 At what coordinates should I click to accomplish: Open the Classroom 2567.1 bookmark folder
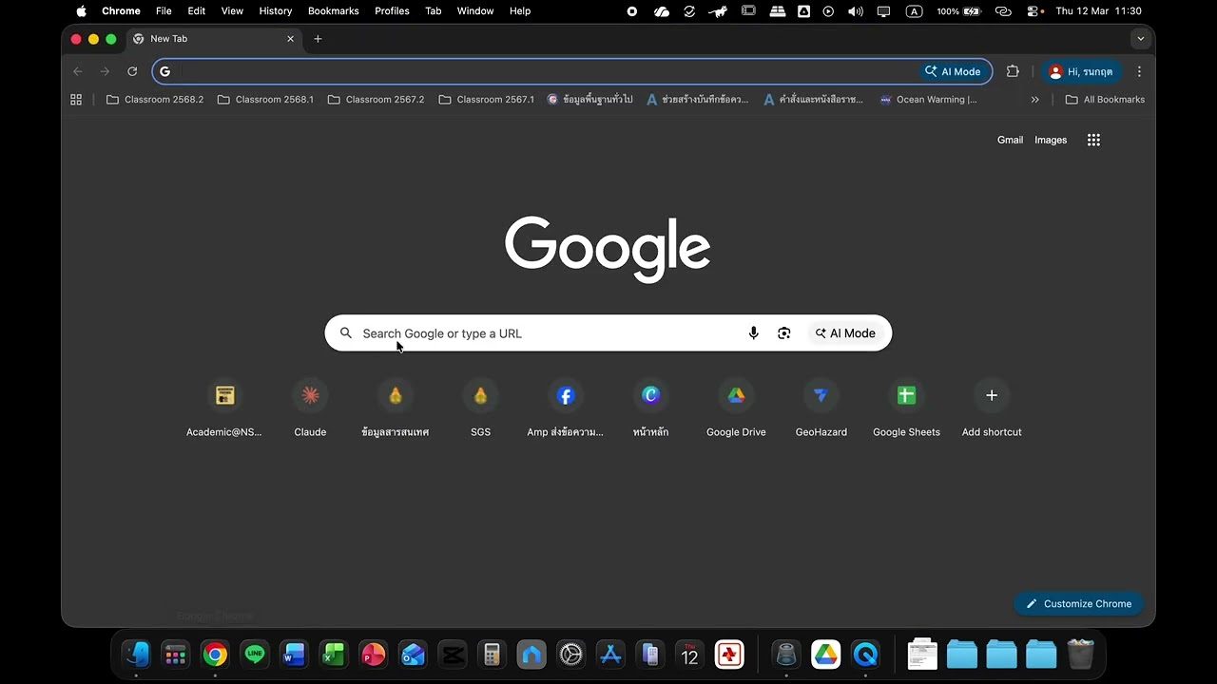coord(486,99)
